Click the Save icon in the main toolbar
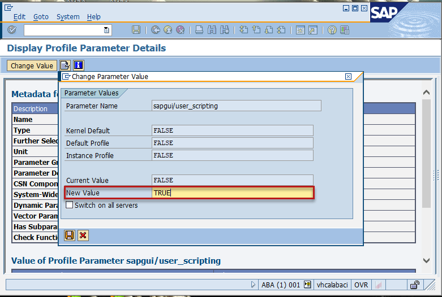 pyautogui.click(x=136, y=30)
